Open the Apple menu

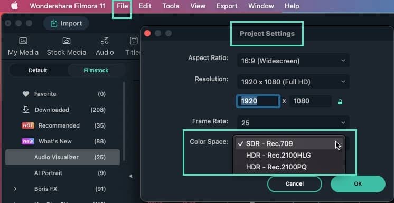coord(15,6)
